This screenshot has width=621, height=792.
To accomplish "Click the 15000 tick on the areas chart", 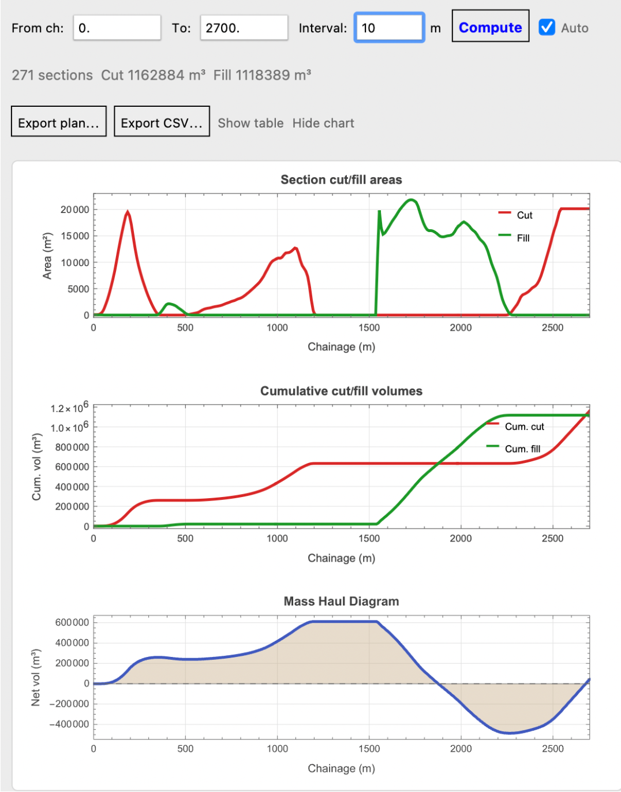I will click(x=75, y=236).
